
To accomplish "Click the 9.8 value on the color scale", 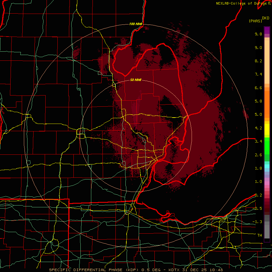I will click(x=258, y=34).
